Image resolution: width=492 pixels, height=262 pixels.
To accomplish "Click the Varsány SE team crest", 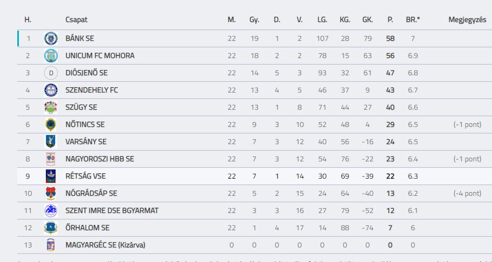I will pyautogui.click(x=51, y=142).
